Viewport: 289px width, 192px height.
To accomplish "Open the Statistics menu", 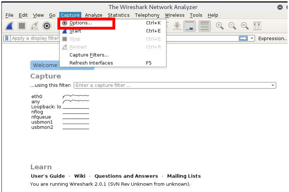I will pos(119,15).
